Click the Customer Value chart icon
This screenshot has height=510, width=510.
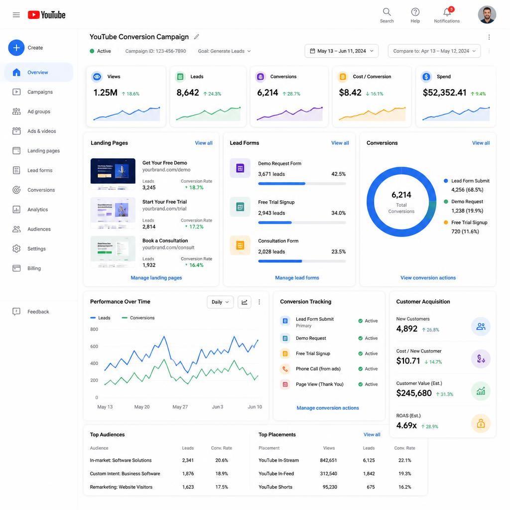point(481,391)
